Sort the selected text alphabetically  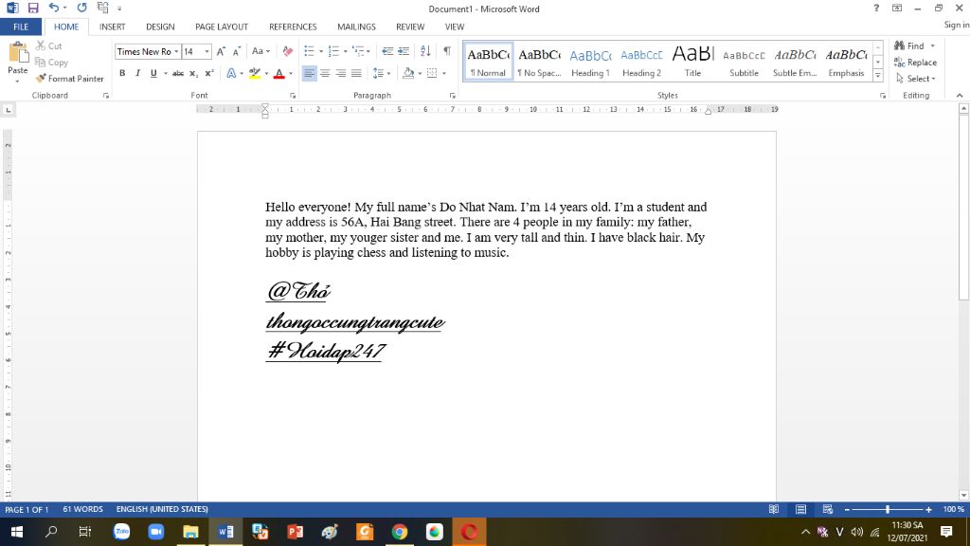(x=425, y=51)
